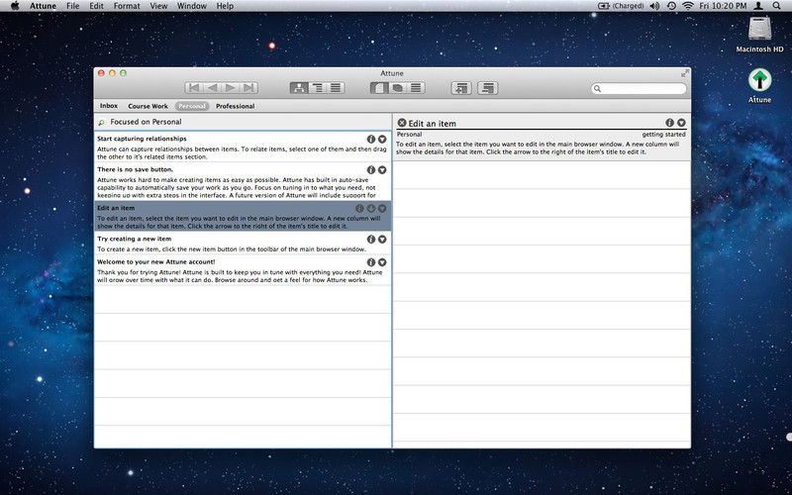Open Spotlight search in menu bar

777,6
